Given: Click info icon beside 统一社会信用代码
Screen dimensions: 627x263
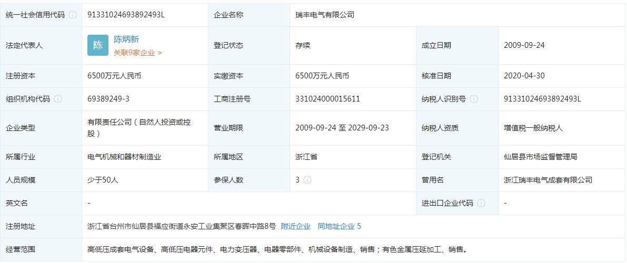Looking at the screenshot, I should point(73,15).
